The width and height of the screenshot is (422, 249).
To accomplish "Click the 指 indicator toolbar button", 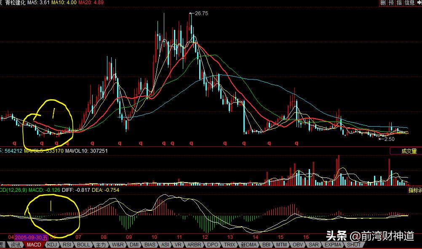I will (399, 3).
